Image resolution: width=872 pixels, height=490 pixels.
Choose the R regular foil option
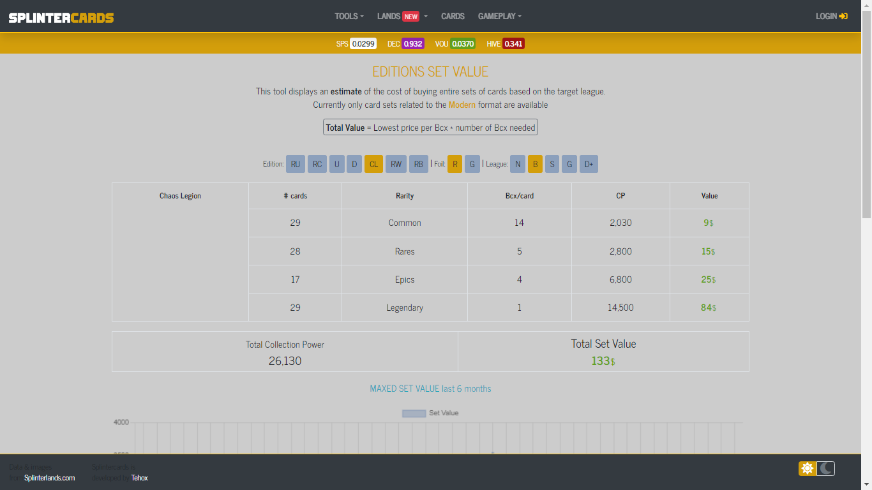pyautogui.click(x=455, y=164)
